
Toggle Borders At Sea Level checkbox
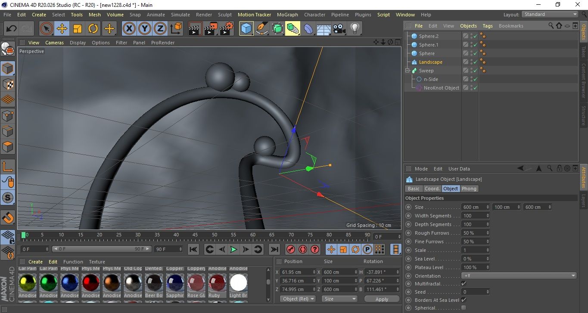[464, 300]
